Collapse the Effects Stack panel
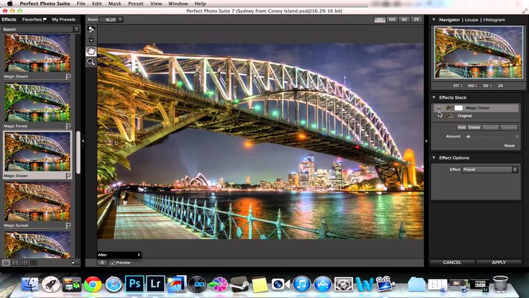Image resolution: width=529 pixels, height=298 pixels. 434,97
